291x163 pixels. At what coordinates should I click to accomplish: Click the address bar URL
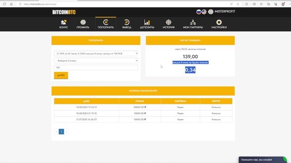40,4
